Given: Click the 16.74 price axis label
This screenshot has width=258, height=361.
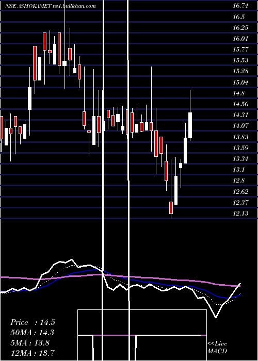Looking at the screenshot, I should pos(240,6).
